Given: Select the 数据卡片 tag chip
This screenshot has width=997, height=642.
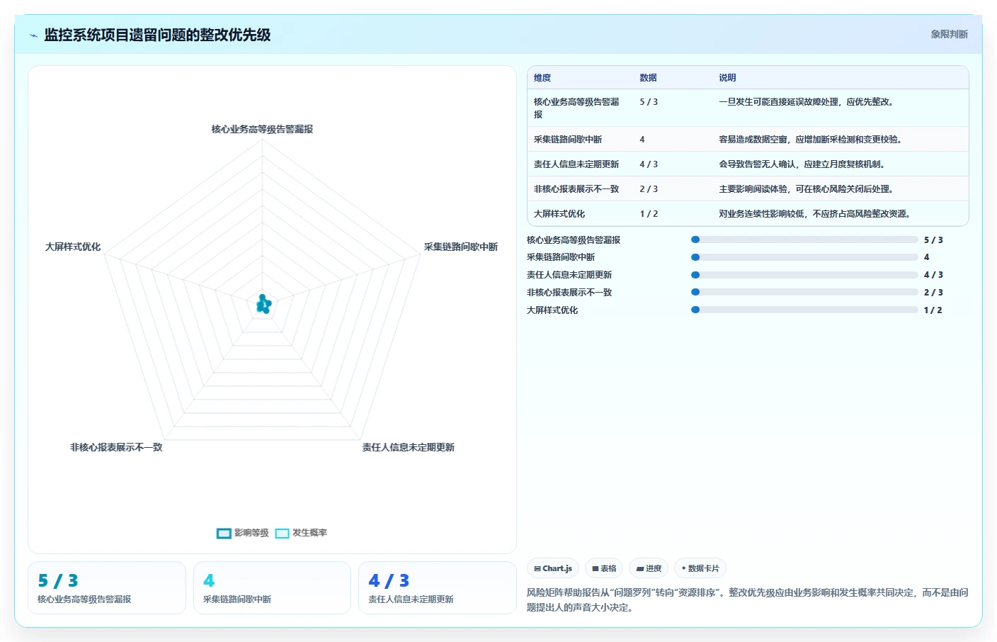Looking at the screenshot, I should pos(700,568).
